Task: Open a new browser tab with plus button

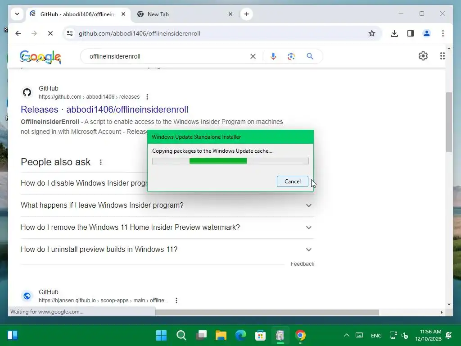Action: click(x=246, y=14)
